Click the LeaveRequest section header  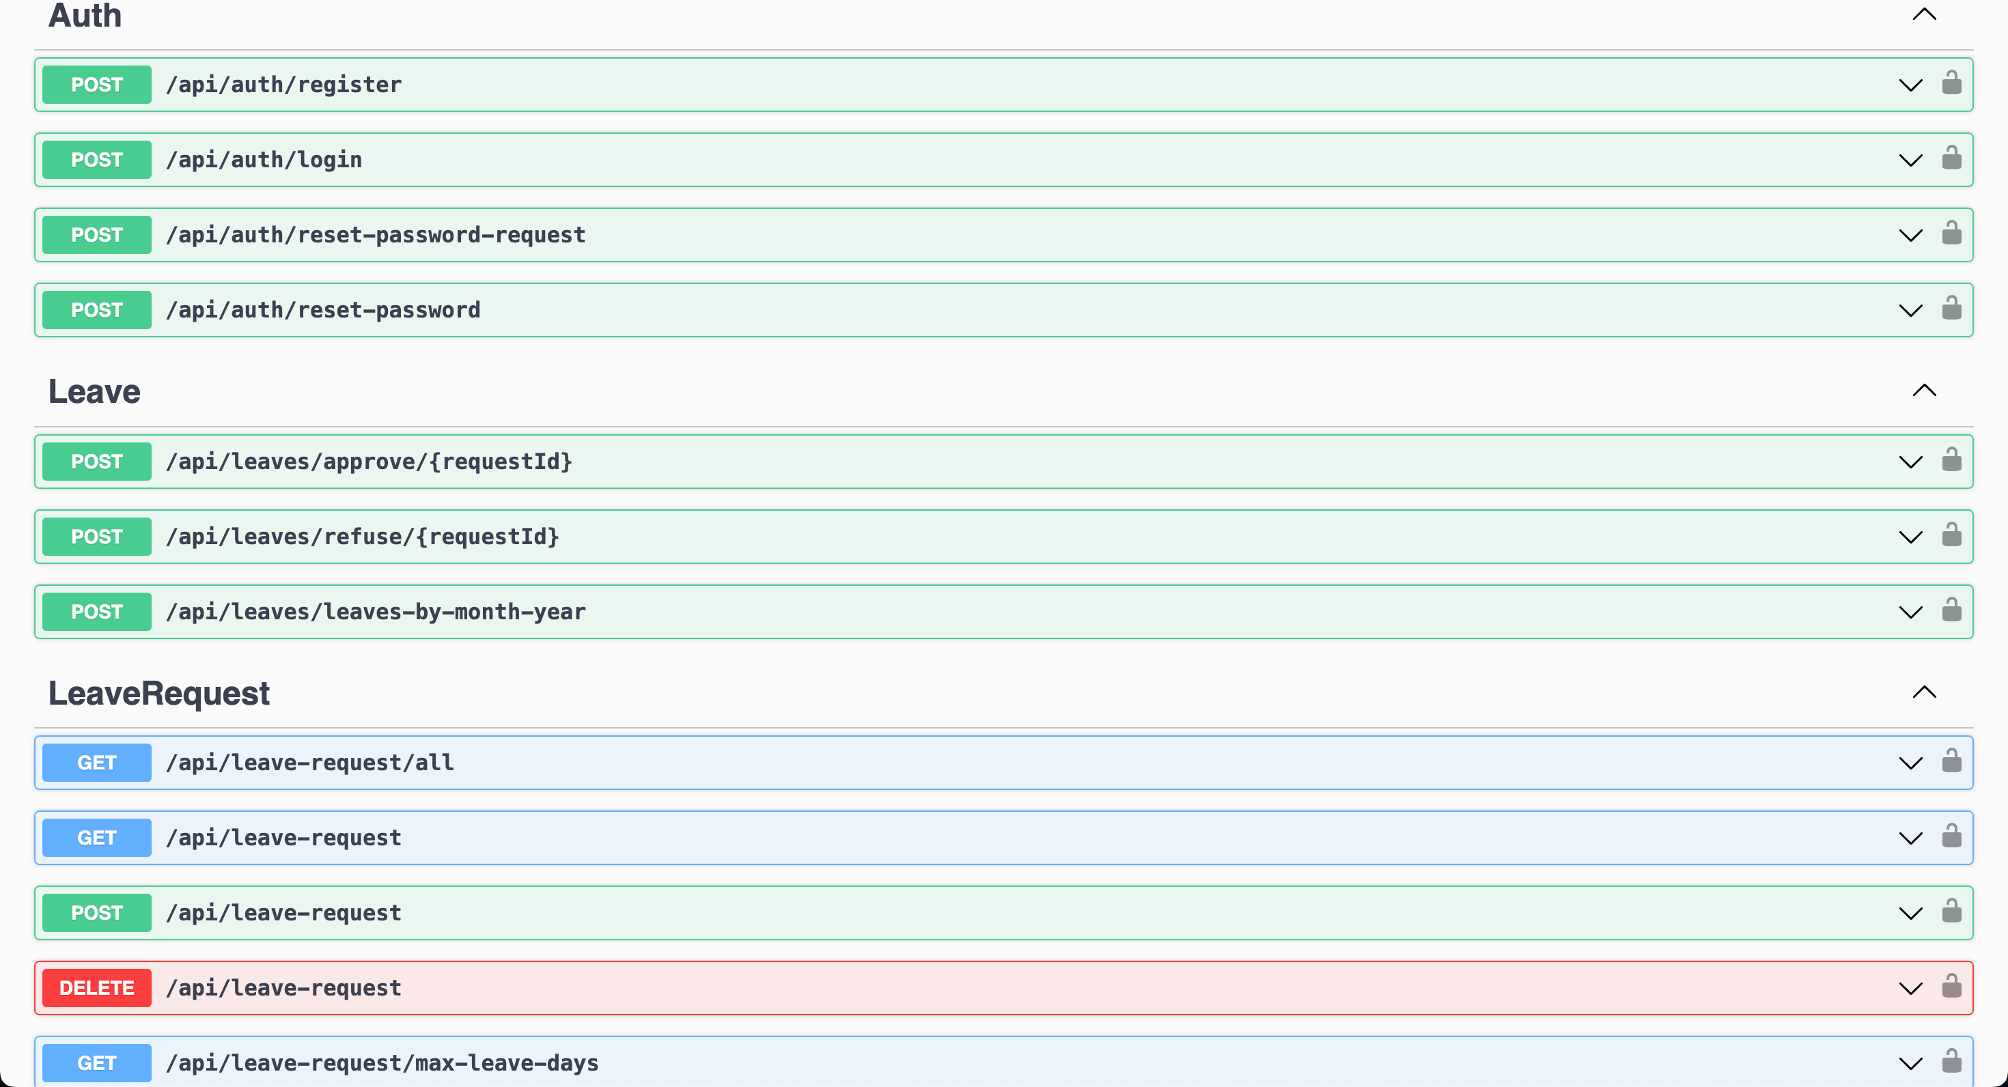coord(159,693)
